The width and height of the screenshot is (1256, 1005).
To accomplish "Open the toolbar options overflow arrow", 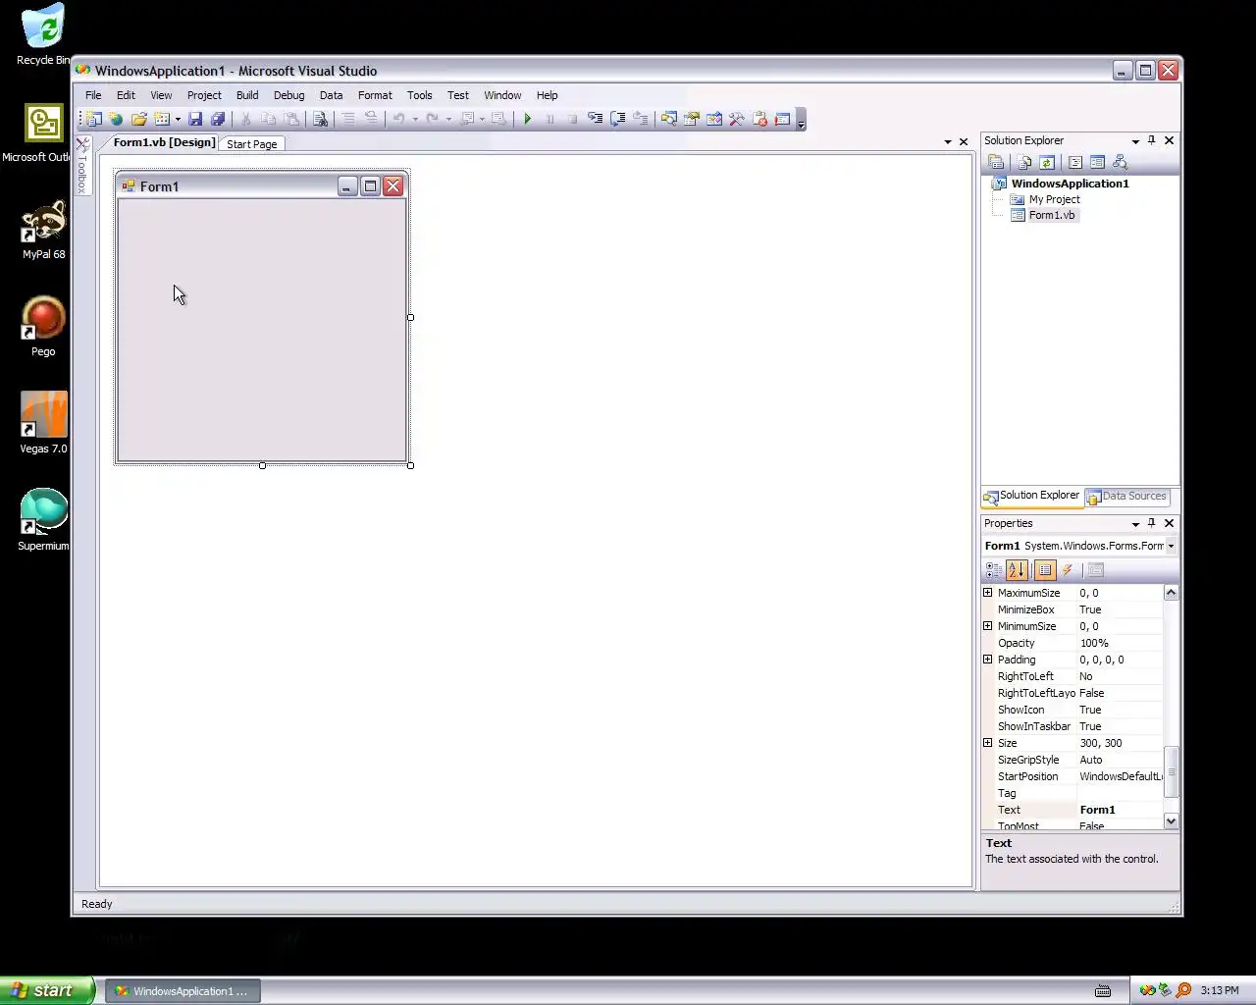I will (802, 120).
